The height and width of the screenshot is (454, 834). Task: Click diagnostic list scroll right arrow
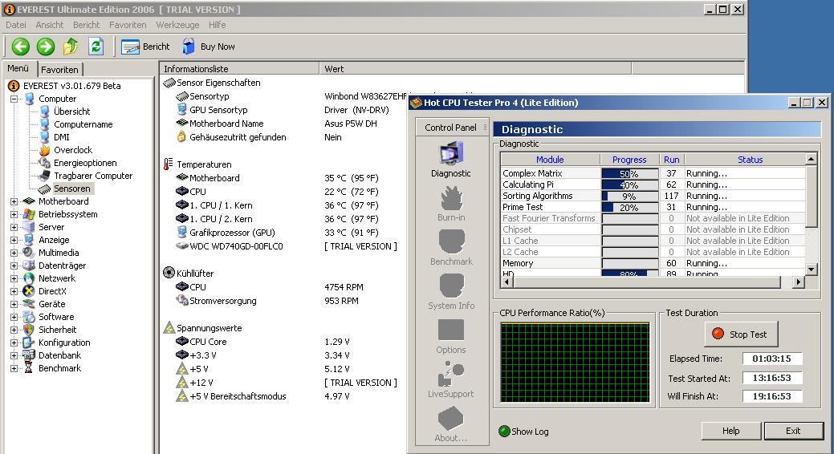click(x=798, y=282)
